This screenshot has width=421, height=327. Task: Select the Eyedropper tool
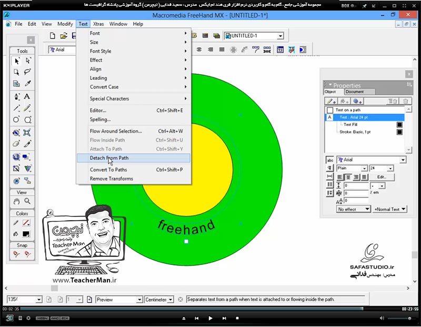(28, 83)
